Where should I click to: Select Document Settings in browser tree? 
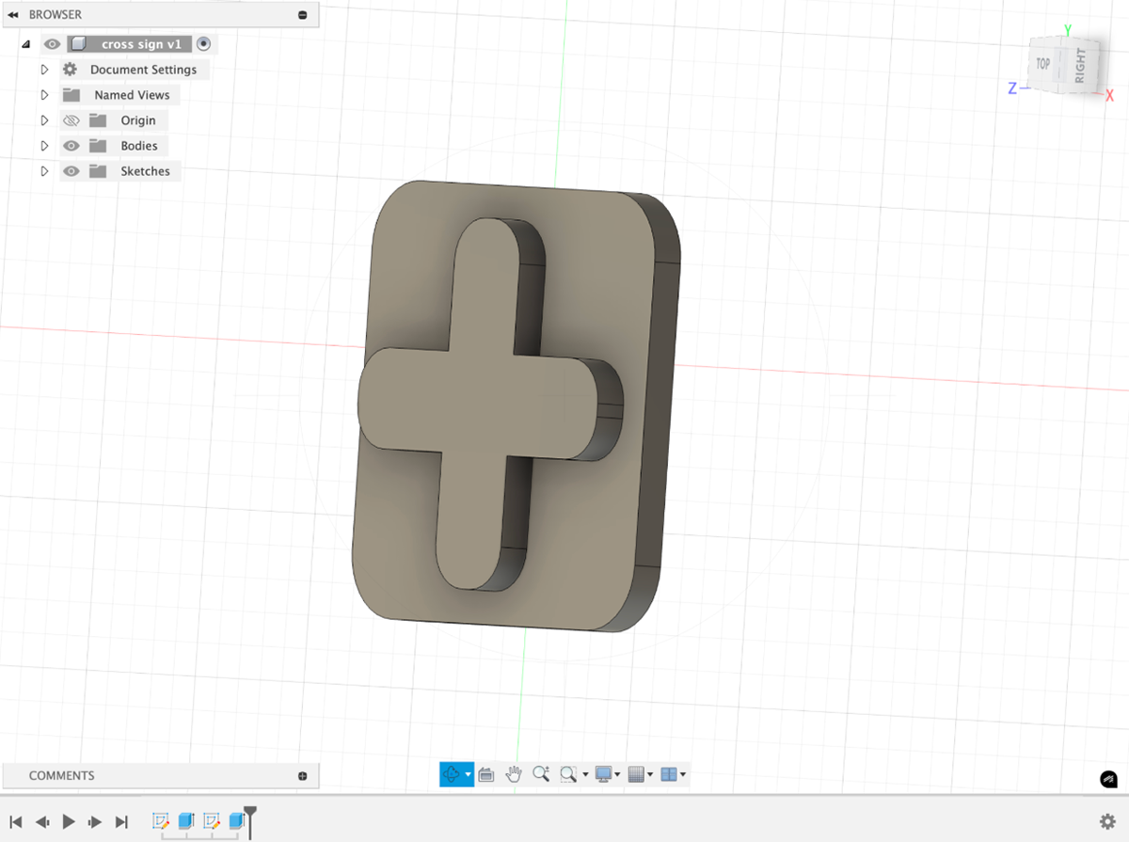(144, 70)
